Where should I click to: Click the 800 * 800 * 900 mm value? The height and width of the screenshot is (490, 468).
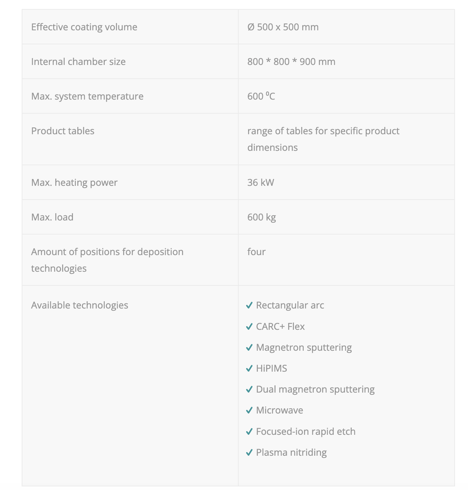click(x=291, y=62)
